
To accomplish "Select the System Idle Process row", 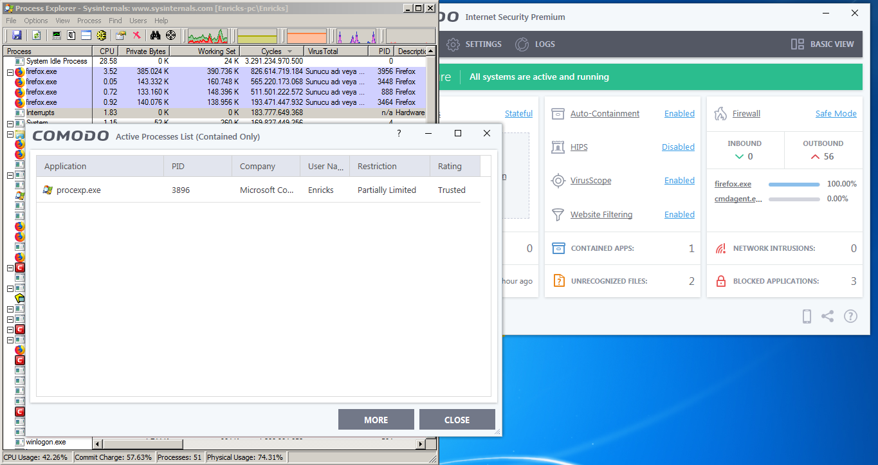I will [215, 61].
